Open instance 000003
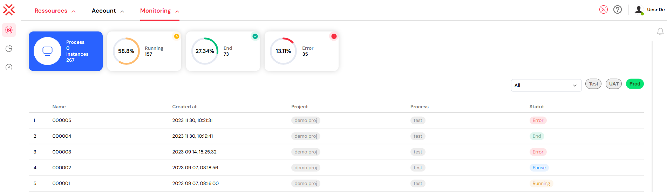This screenshot has height=192, width=667. [x=62, y=152]
